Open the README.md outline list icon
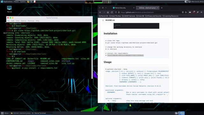204x115 pixels. tap(103, 20)
